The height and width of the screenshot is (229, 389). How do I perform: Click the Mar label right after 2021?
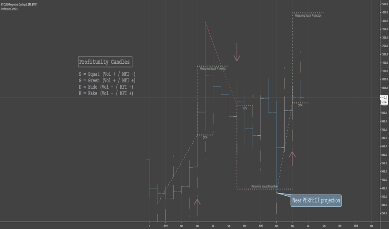click(371, 226)
